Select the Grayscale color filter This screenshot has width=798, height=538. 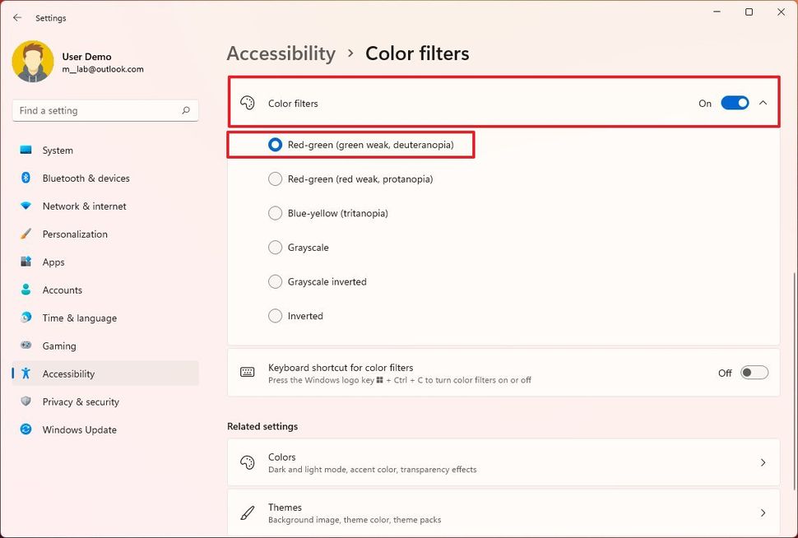(x=275, y=247)
